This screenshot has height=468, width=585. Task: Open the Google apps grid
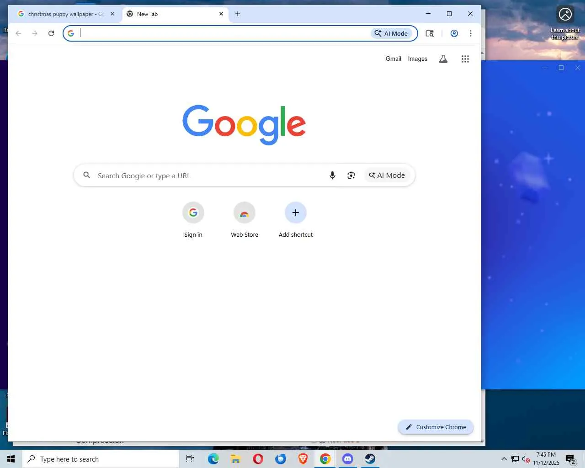465,59
